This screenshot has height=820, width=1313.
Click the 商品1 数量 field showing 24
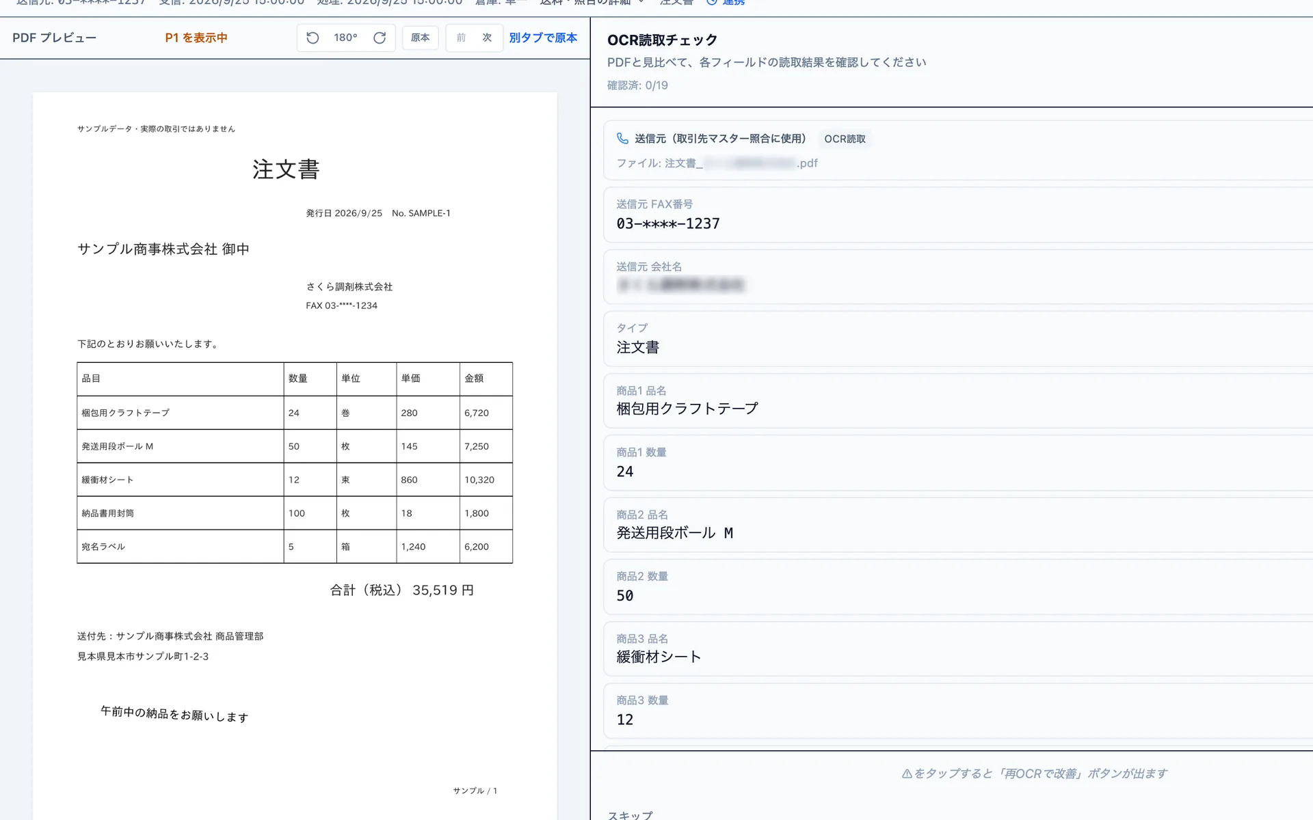(x=957, y=463)
